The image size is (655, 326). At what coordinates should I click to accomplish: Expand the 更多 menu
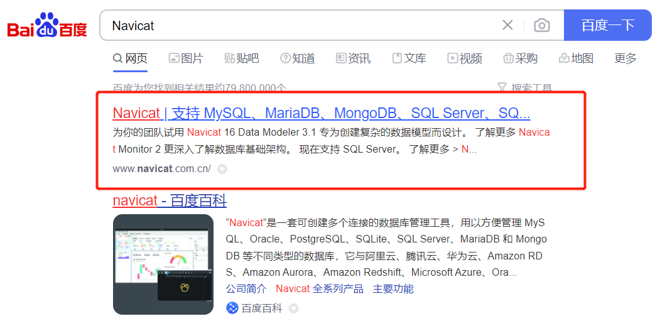coord(625,58)
